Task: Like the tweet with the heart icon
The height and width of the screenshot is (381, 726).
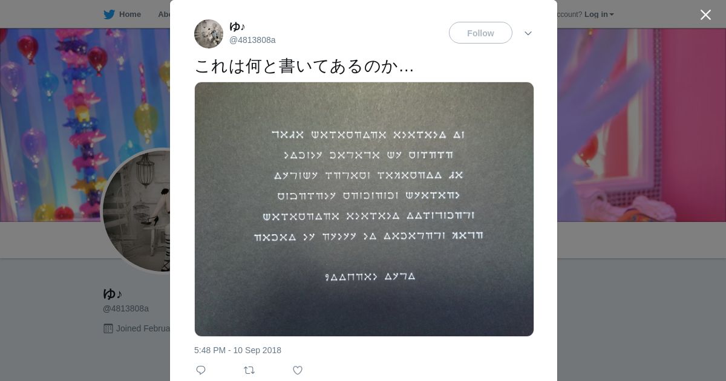Action: coord(298,370)
